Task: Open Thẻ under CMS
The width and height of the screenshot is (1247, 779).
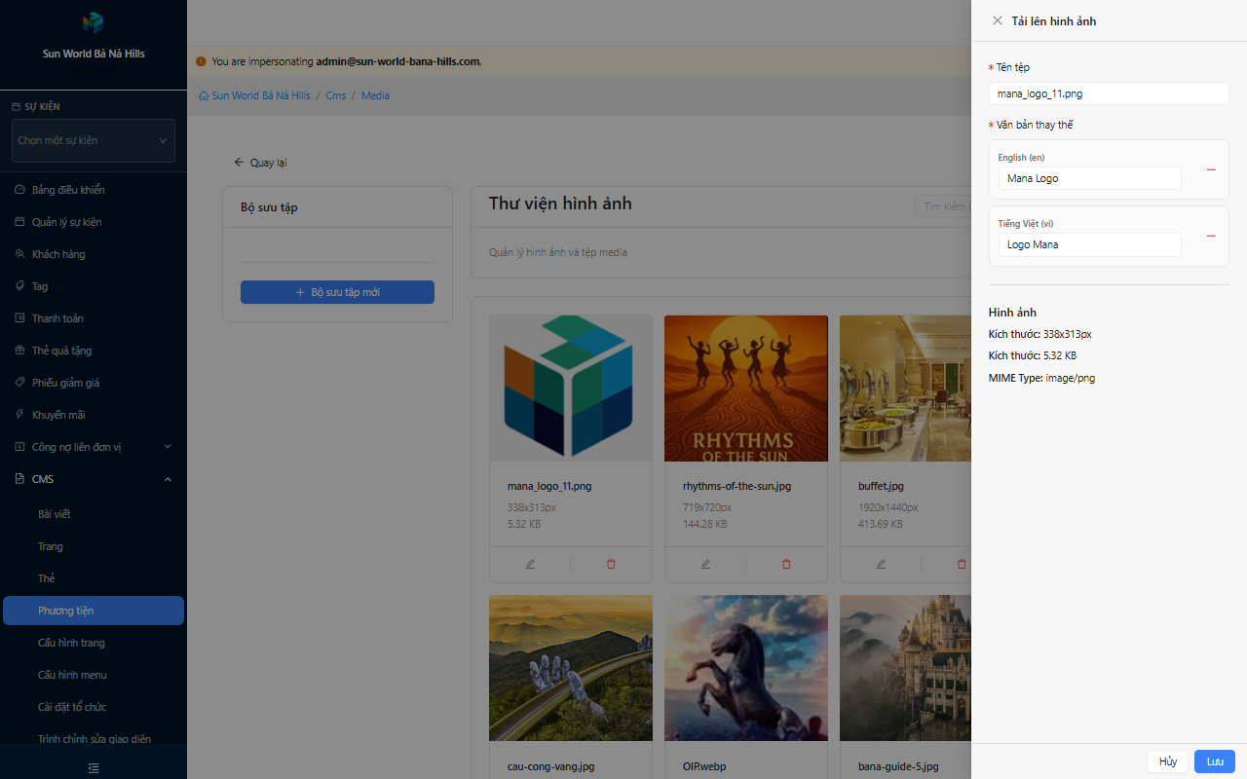Action: pyautogui.click(x=94, y=578)
